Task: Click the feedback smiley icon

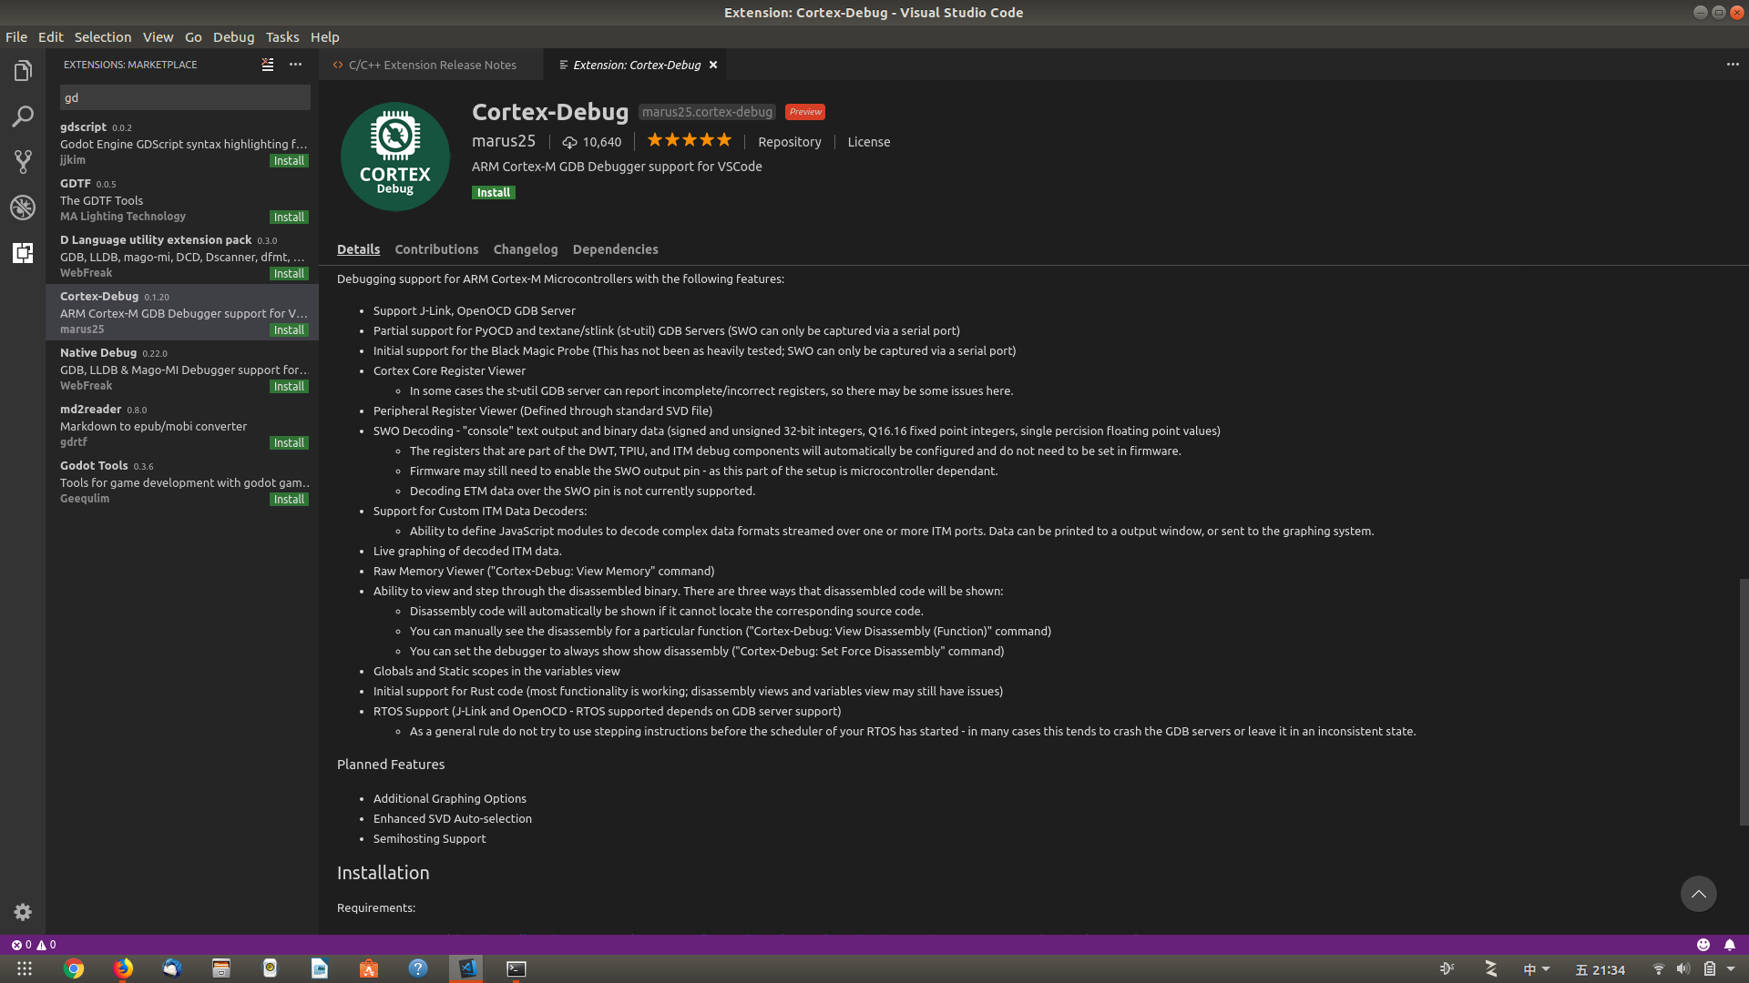Action: tap(1703, 945)
